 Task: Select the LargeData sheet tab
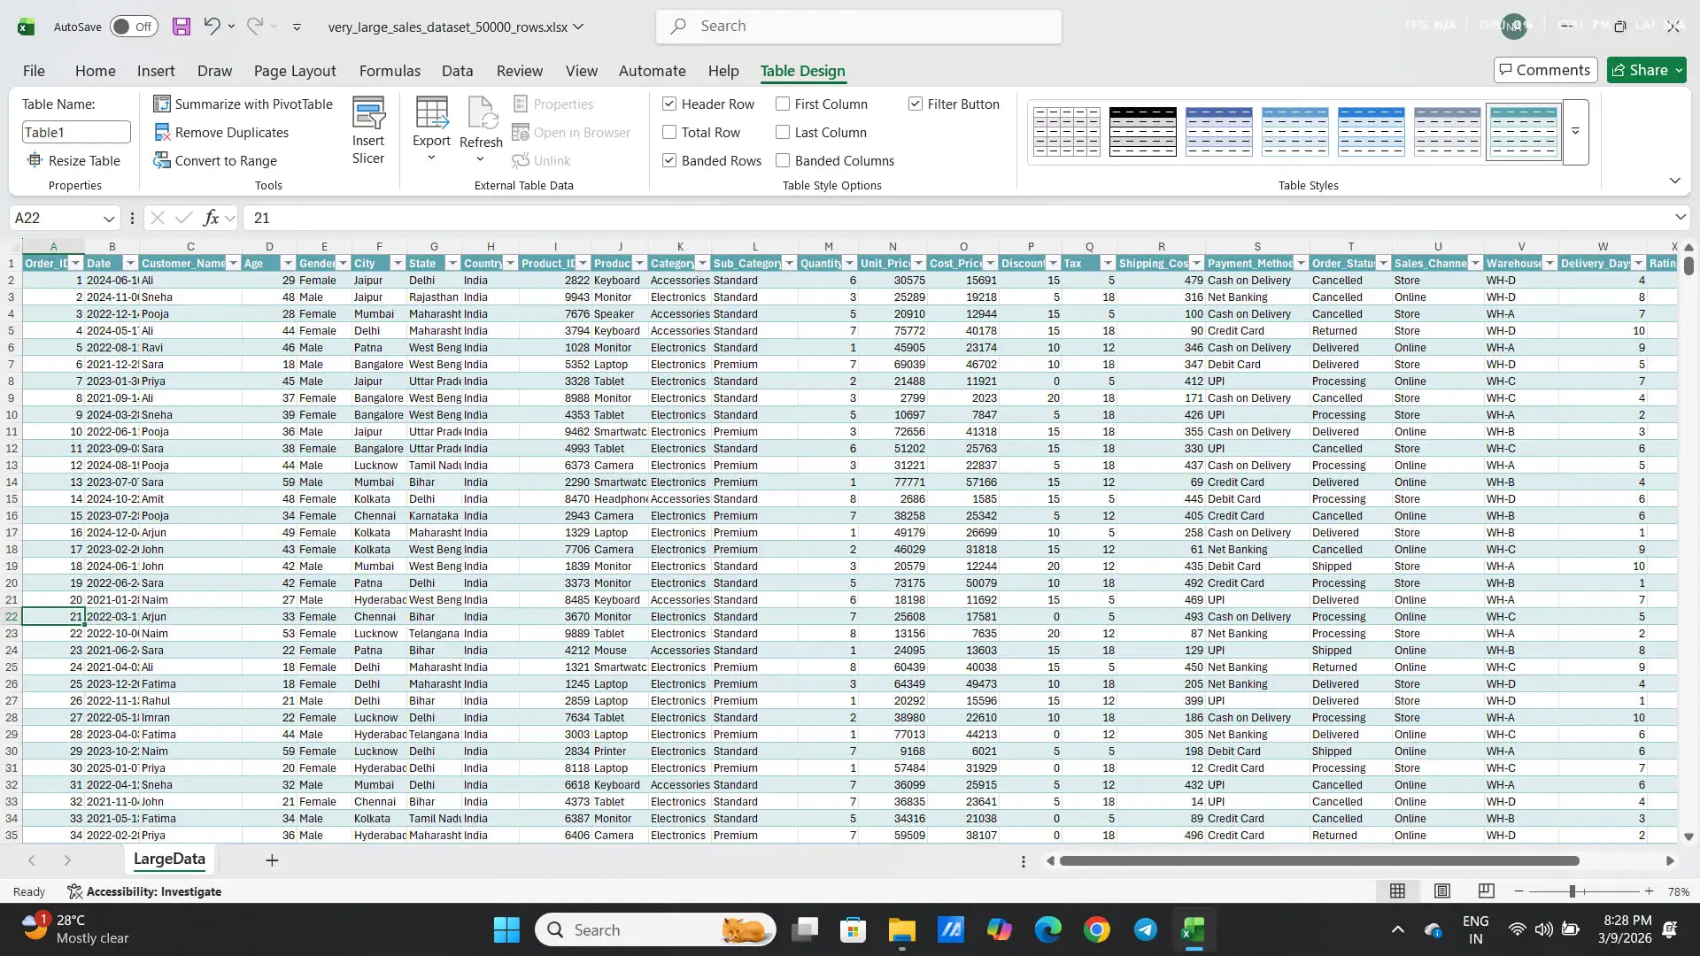click(169, 859)
